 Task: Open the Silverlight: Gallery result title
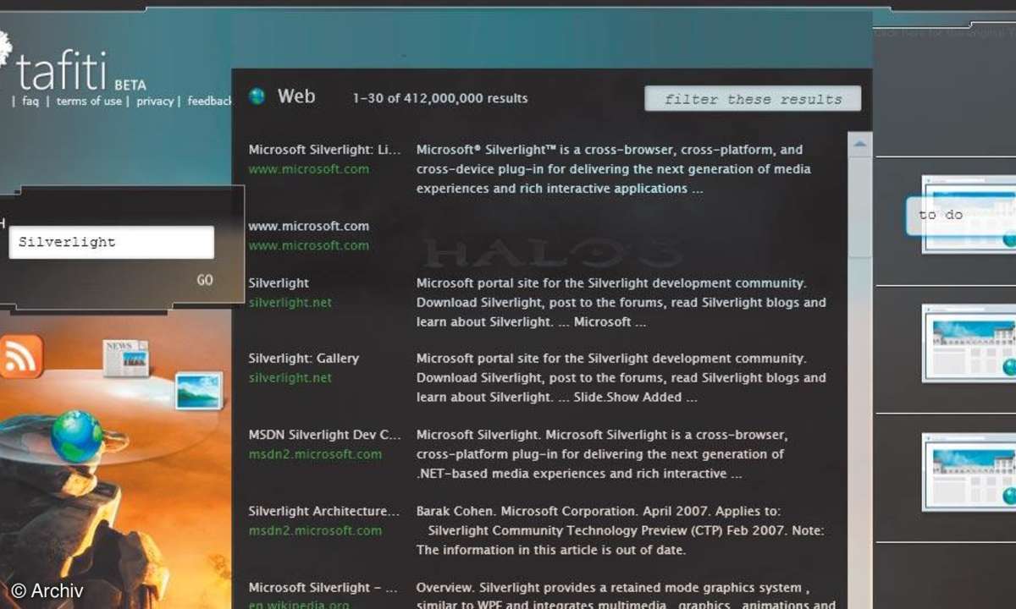(x=303, y=359)
